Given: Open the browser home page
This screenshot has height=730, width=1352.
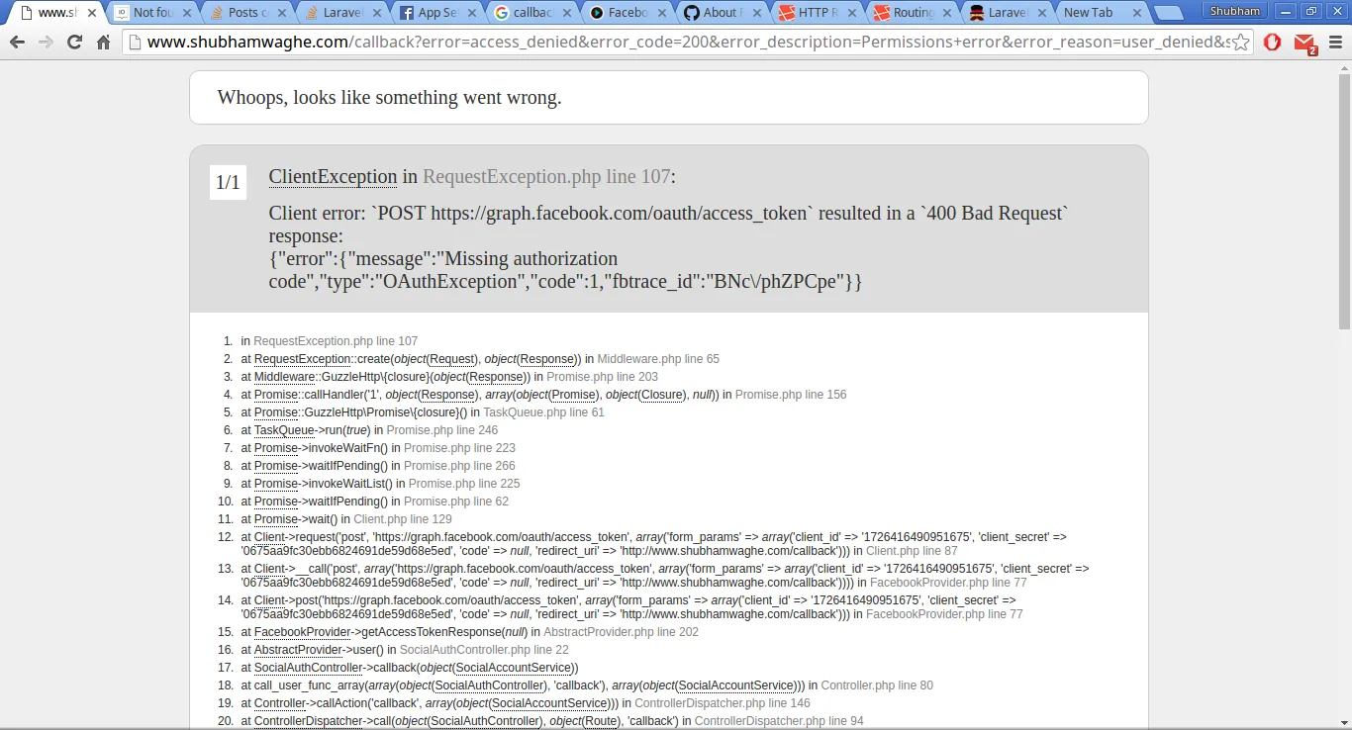Looking at the screenshot, I should (103, 43).
